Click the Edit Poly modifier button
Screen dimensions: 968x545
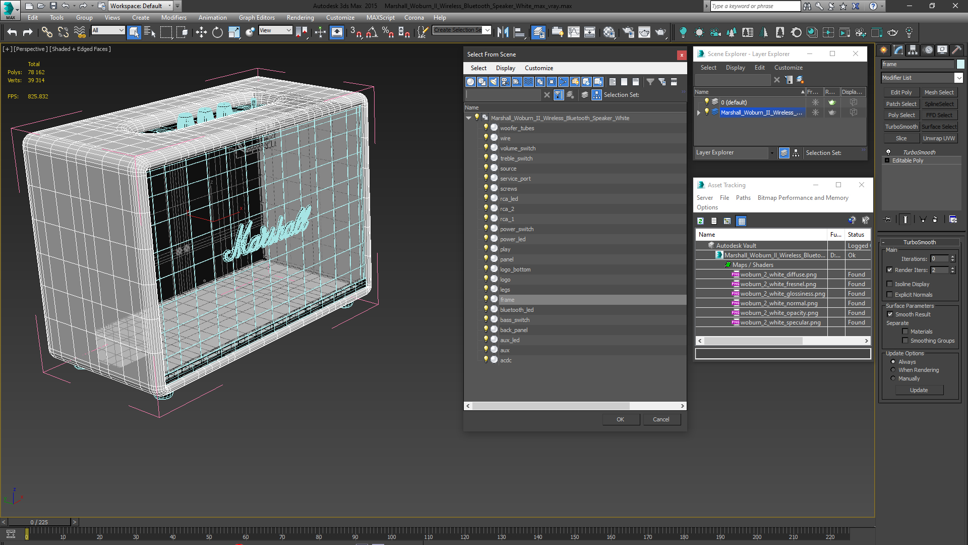coord(901,92)
